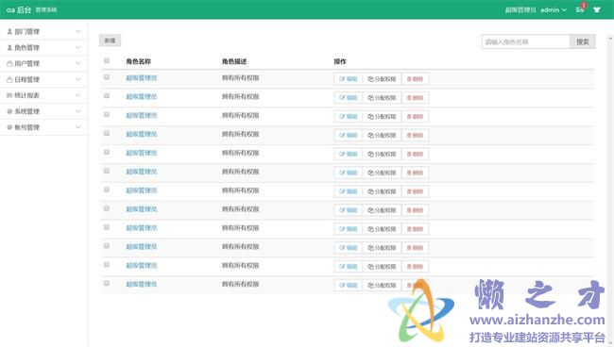The width and height of the screenshot is (614, 347).
Task: Click 删除 in the tenth role row
Action: [415, 248]
